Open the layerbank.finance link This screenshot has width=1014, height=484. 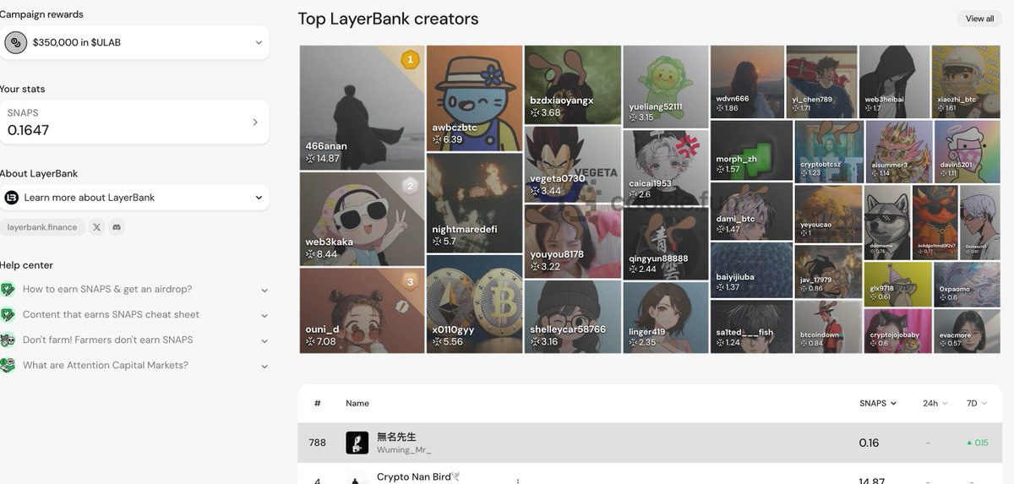pos(42,227)
